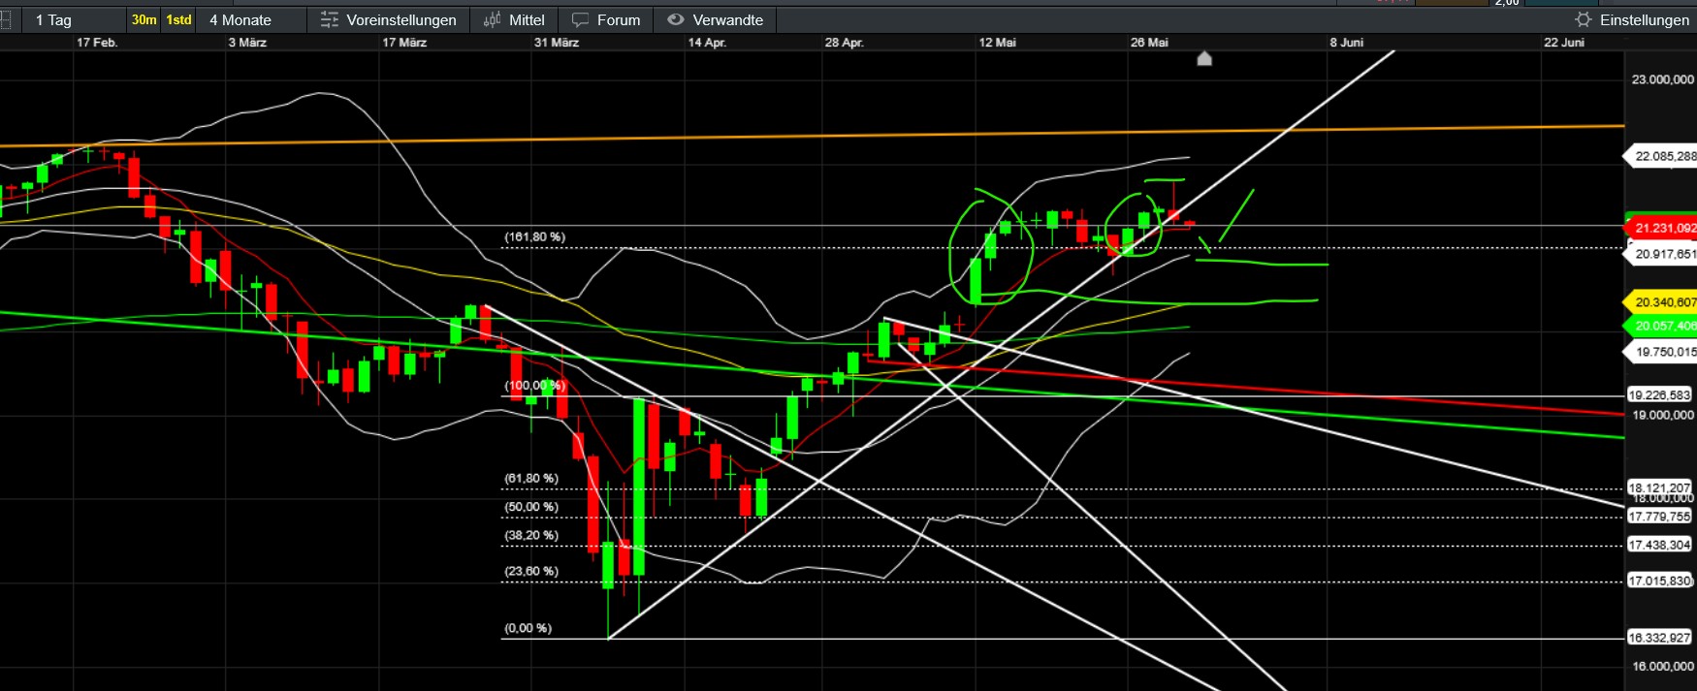Click the 16.000,000 axis value

pos(1663,666)
